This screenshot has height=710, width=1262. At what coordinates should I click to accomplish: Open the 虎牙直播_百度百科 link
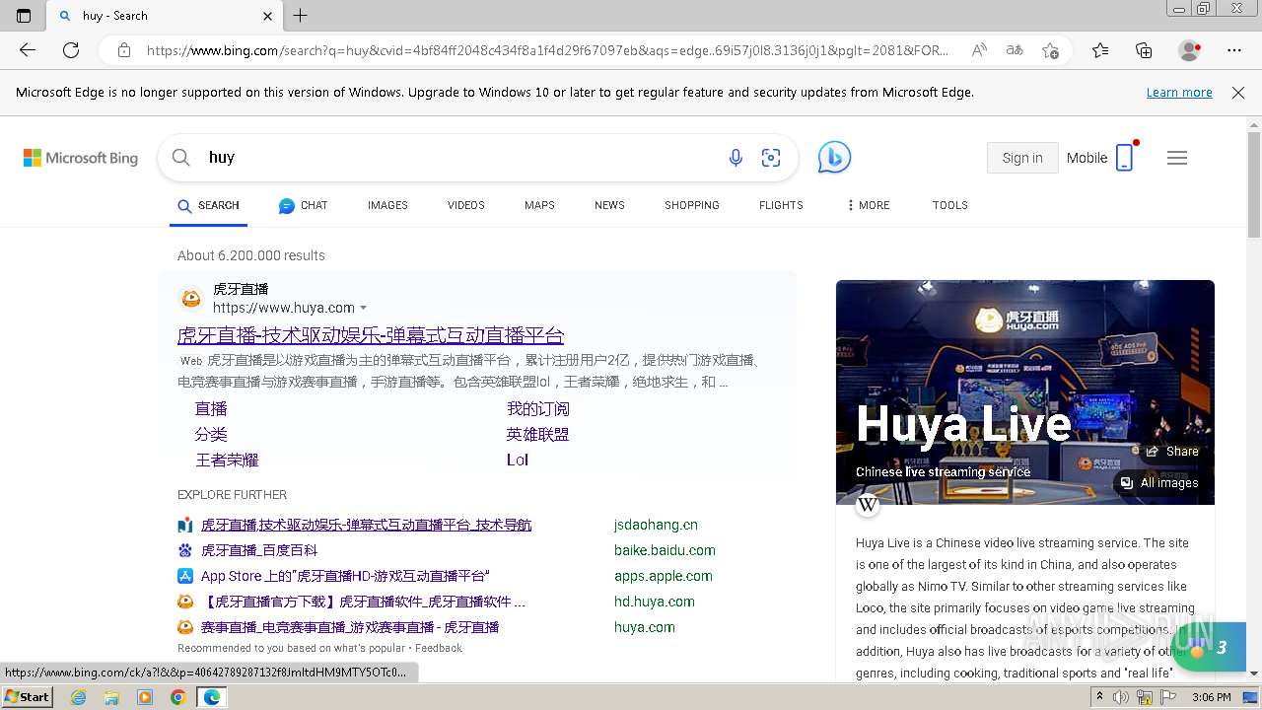259,550
